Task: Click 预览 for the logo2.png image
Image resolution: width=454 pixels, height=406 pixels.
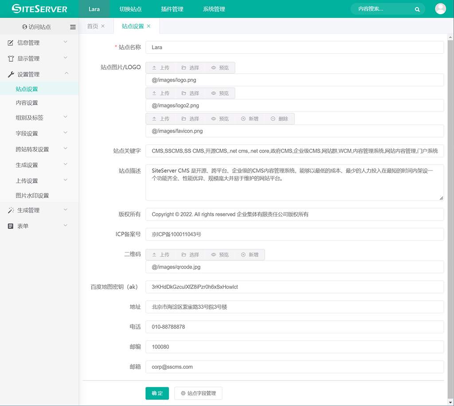Action: (220, 93)
